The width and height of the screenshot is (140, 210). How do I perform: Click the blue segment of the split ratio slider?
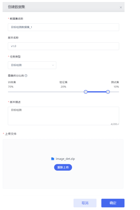[x=97, y=92]
